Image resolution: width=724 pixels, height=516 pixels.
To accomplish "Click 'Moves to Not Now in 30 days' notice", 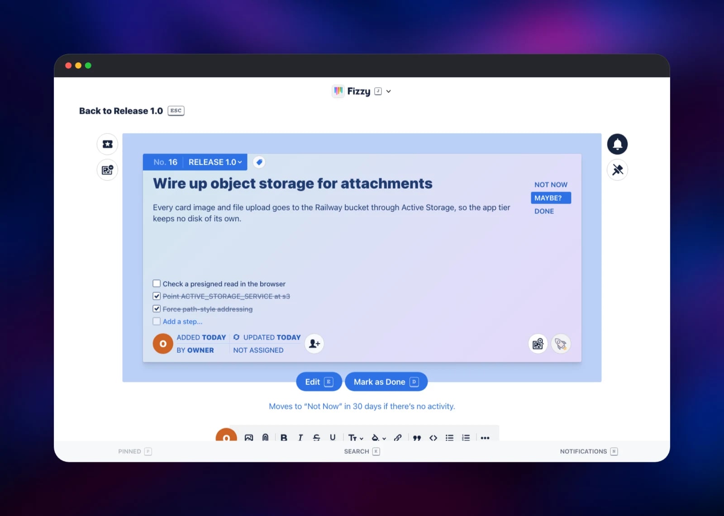I will tap(362, 406).
